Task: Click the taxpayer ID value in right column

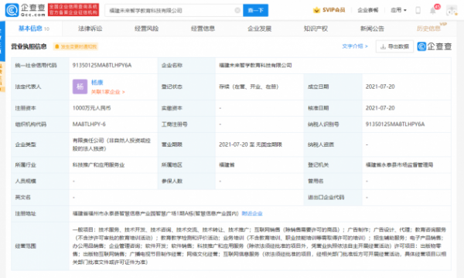Action: click(x=395, y=124)
